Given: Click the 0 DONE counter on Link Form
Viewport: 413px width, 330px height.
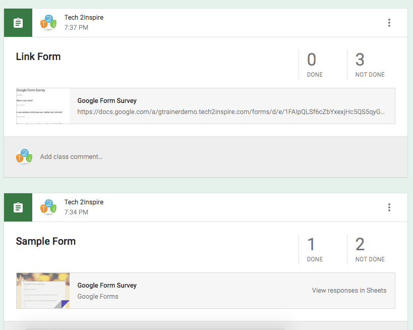Looking at the screenshot, I should point(314,64).
